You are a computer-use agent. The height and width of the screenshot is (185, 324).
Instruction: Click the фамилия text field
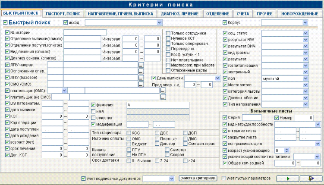(x=158, y=105)
